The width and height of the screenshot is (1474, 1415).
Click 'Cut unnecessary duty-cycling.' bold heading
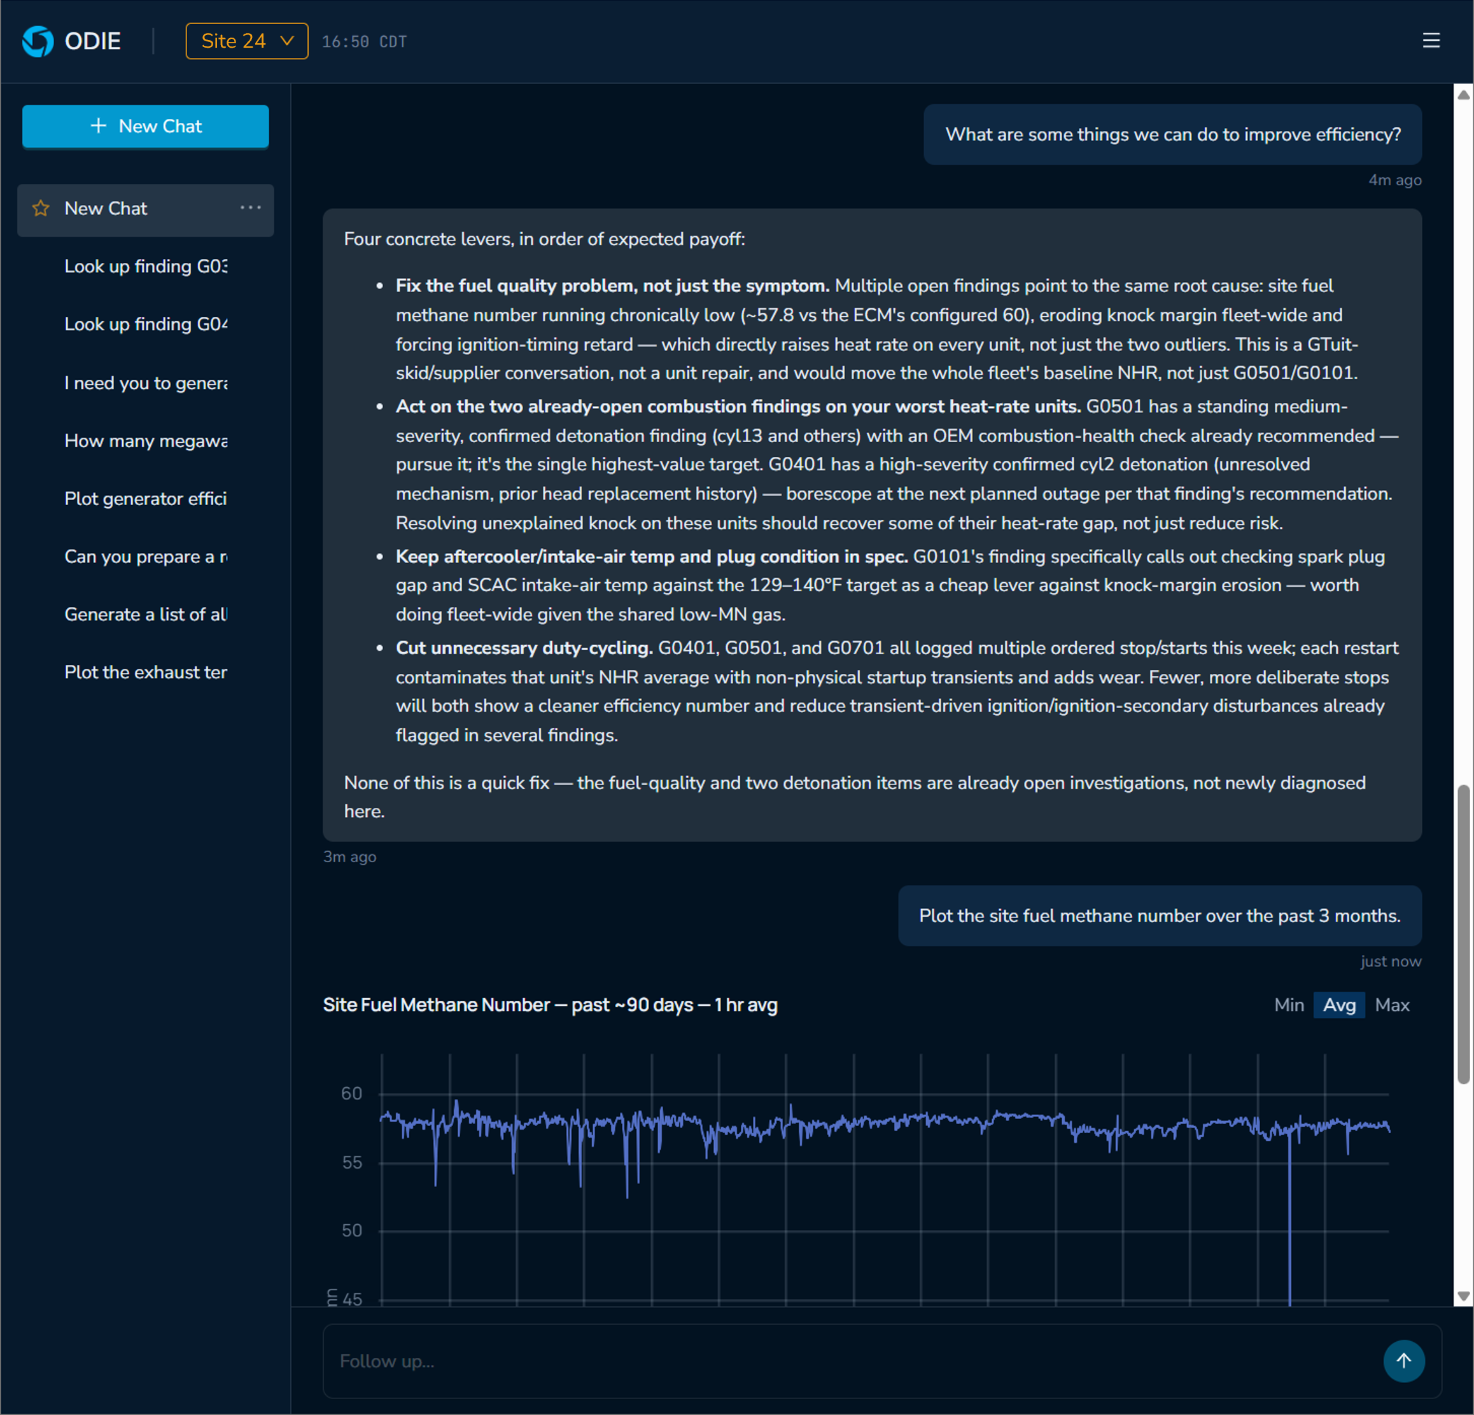(524, 648)
